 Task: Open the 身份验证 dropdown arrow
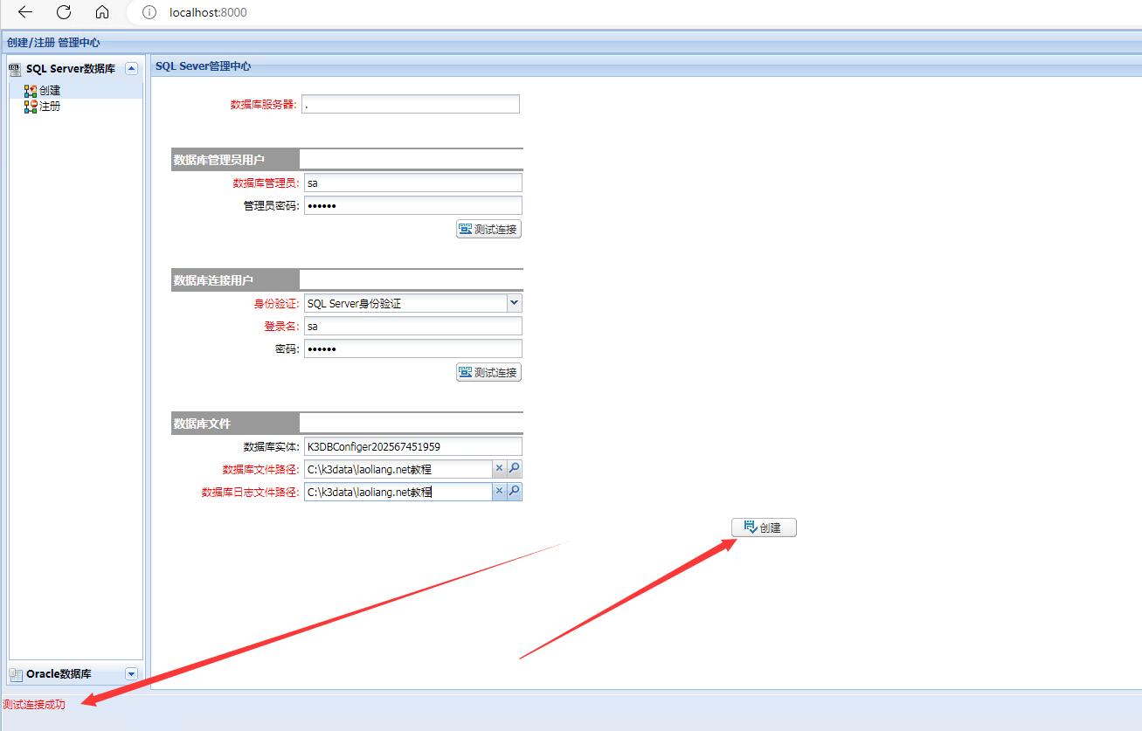click(514, 303)
